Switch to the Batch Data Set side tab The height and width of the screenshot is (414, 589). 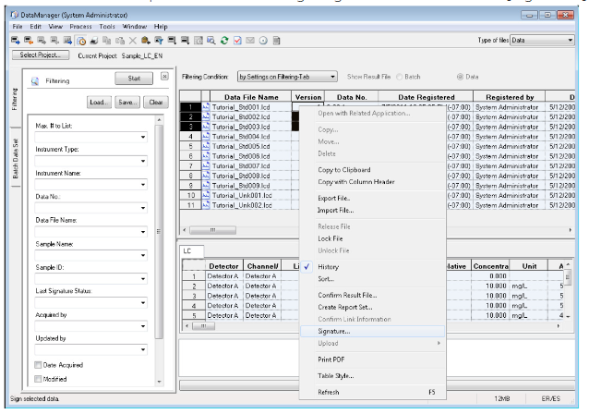[x=16, y=158]
